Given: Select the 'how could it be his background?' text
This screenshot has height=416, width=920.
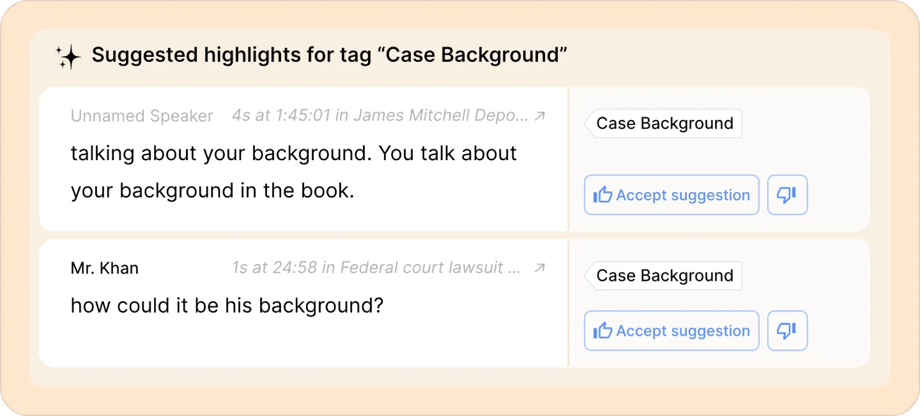Looking at the screenshot, I should [226, 306].
